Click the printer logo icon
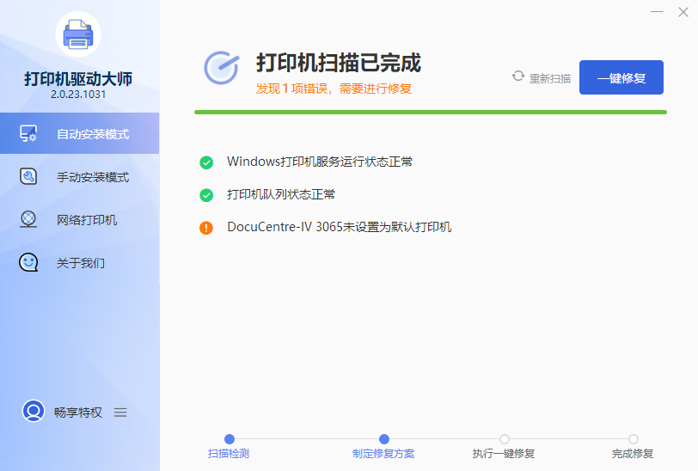This screenshot has height=471, width=698. click(x=78, y=35)
